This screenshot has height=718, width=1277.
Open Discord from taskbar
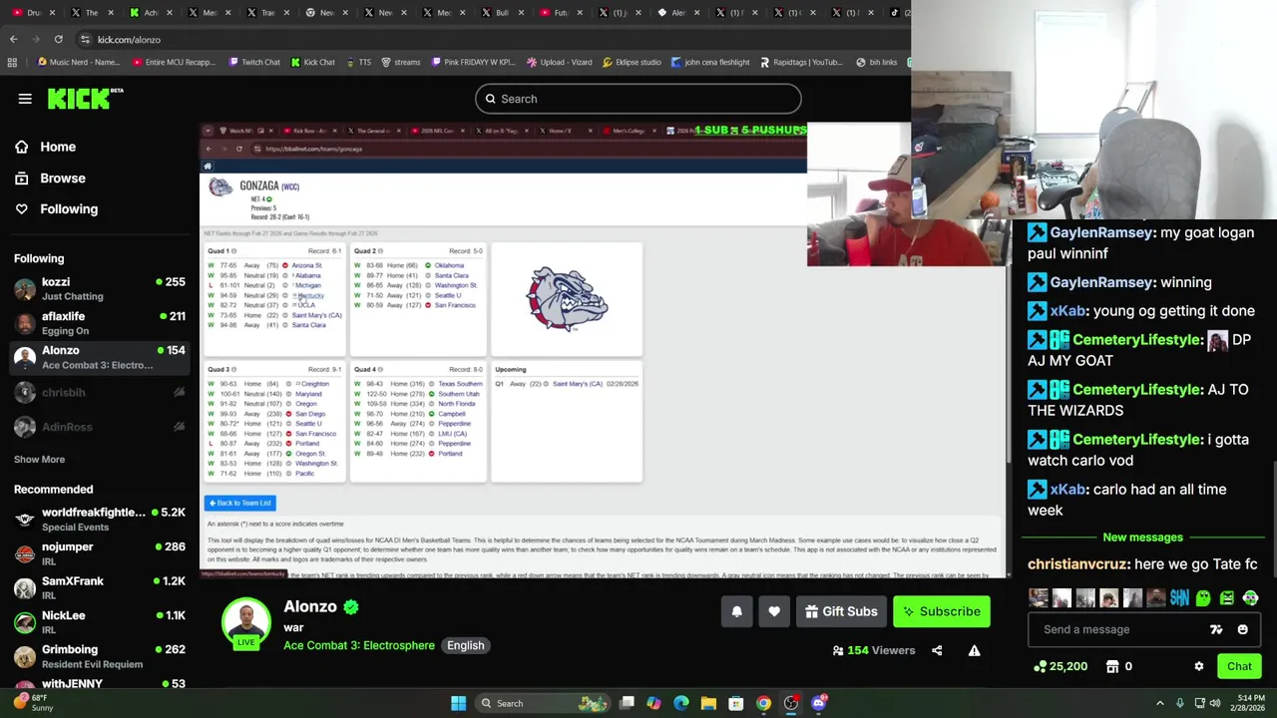pyautogui.click(x=819, y=703)
